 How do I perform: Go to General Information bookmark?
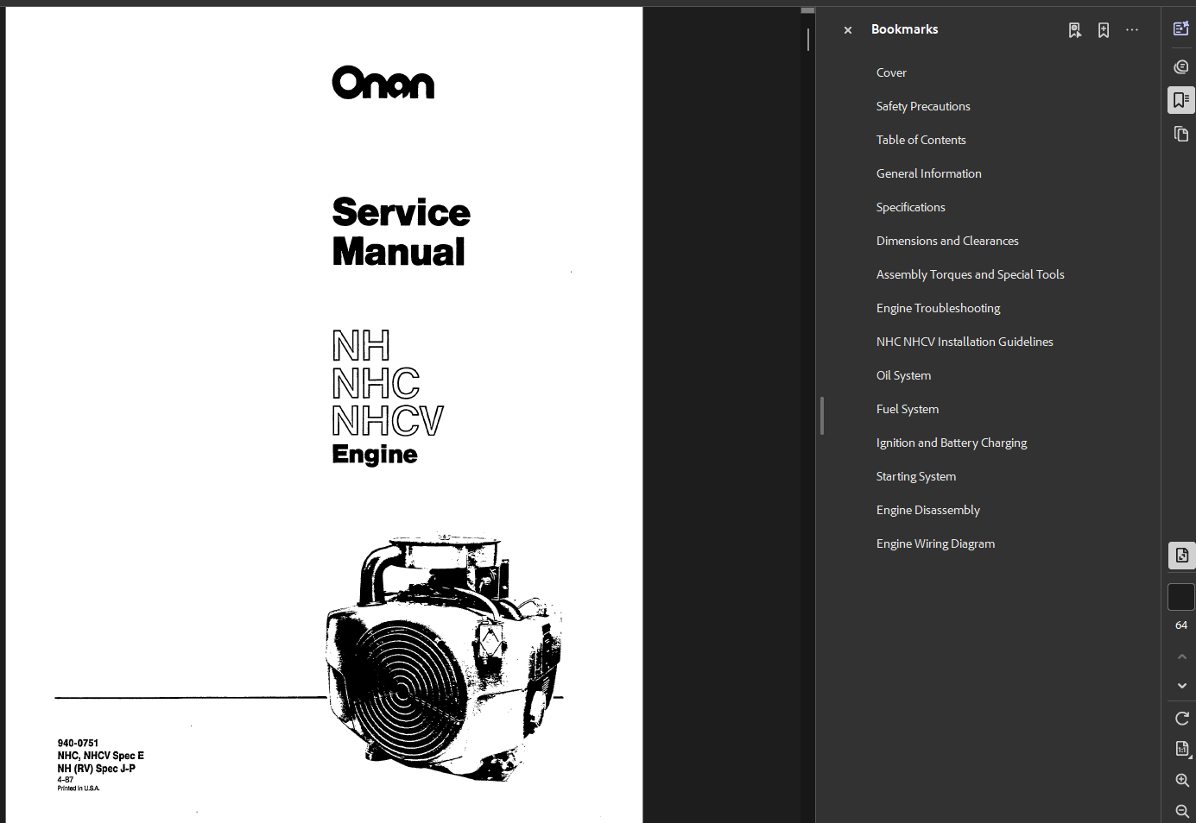click(928, 173)
